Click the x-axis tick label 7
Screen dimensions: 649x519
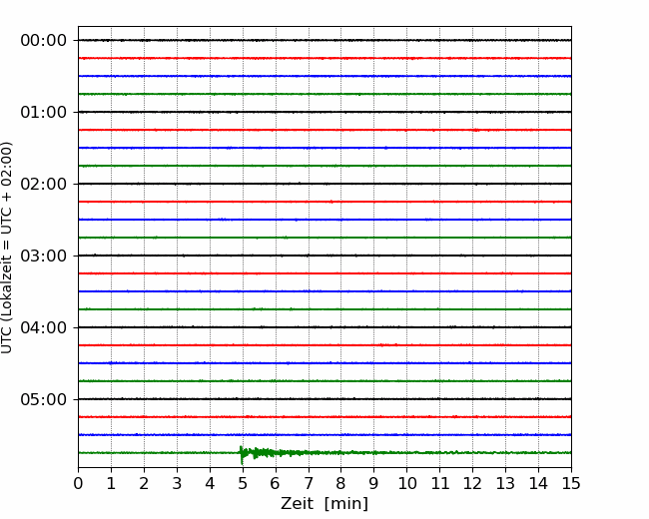pos(309,483)
